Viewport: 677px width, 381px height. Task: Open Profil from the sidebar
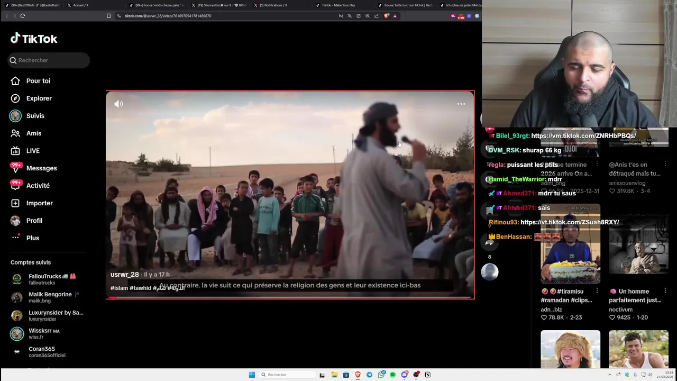[26, 221]
